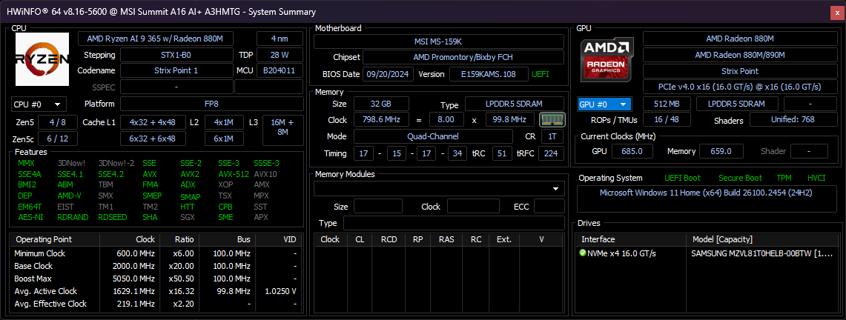
Task: Click the memory type LPDDR5 SDRAM in Memory section
Action: click(514, 104)
